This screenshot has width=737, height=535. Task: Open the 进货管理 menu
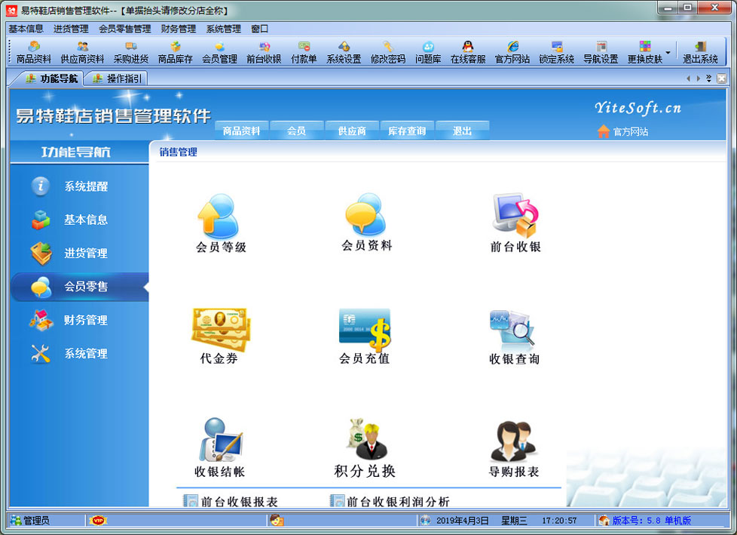point(71,29)
